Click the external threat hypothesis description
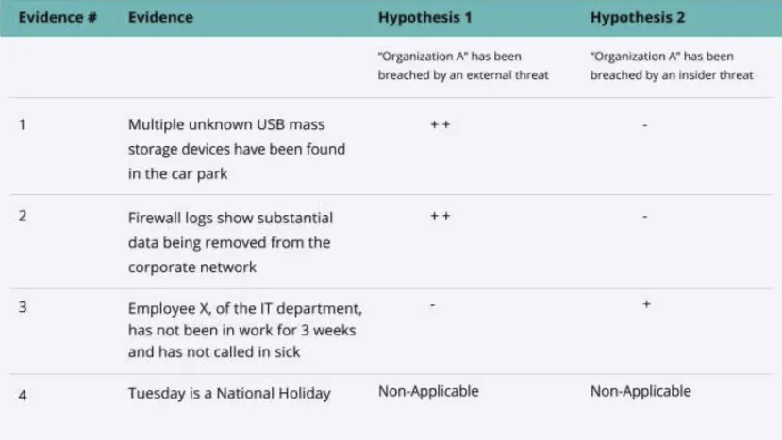This screenshot has height=440, width=782. click(x=463, y=66)
